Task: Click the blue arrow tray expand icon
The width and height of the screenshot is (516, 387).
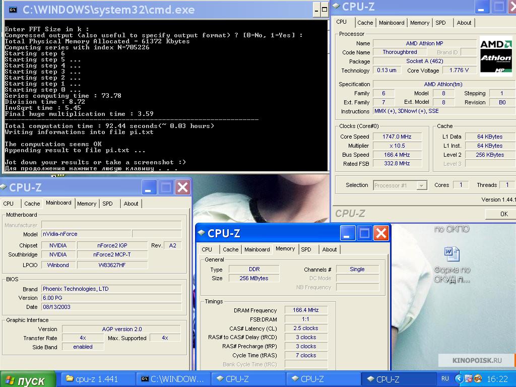Action: pos(460,379)
